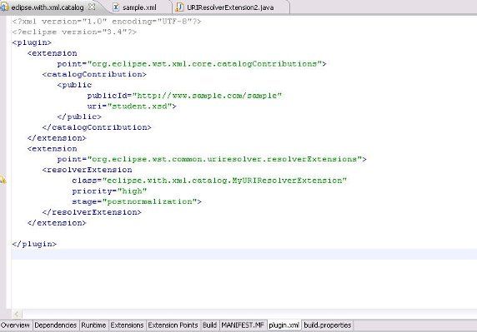
Task: Click the <?eclipse version="3.4"?> line
Action: click(74, 32)
